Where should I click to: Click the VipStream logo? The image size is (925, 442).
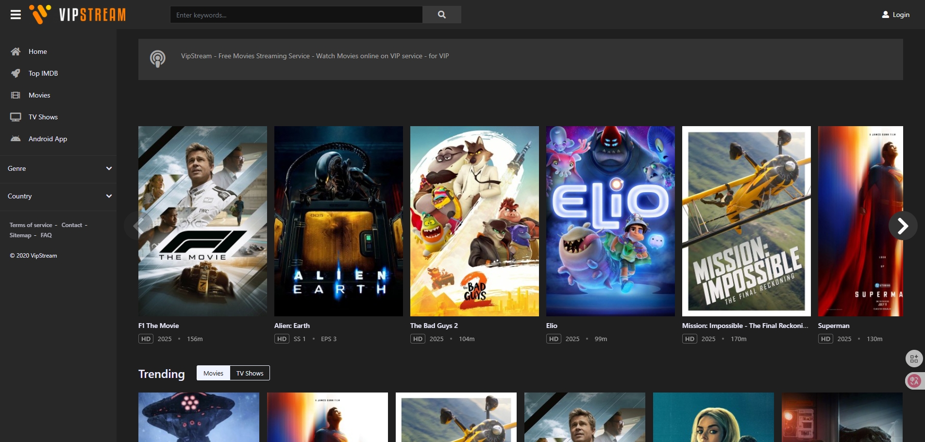point(78,15)
